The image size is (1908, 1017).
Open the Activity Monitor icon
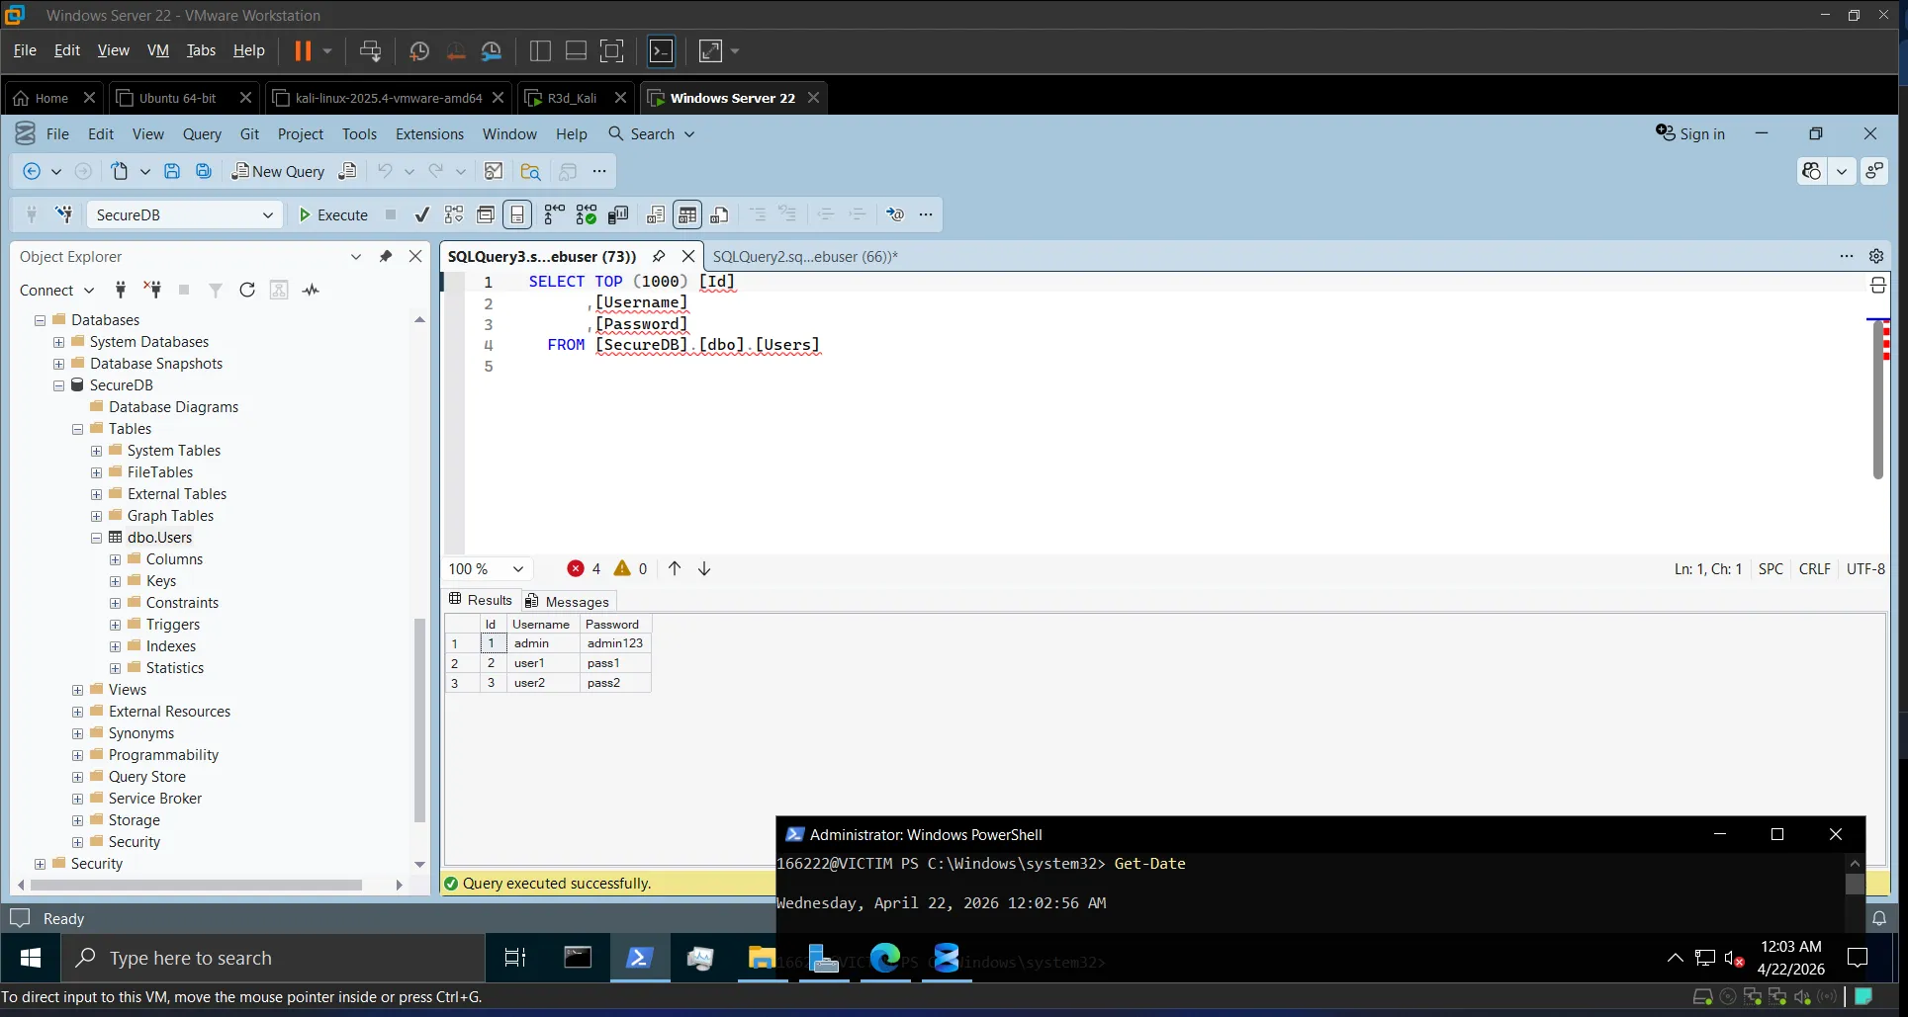[x=494, y=171]
